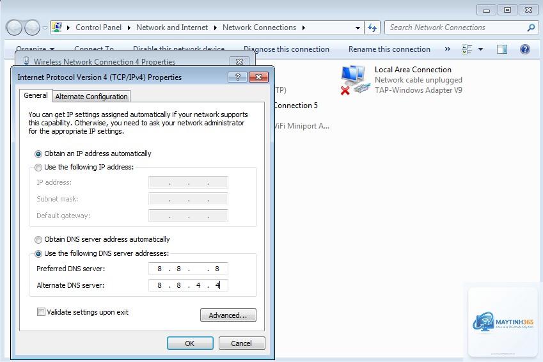Viewport: 543px width, 362px height.
Task: Open the view options dropdown arrow
Action: click(x=481, y=49)
